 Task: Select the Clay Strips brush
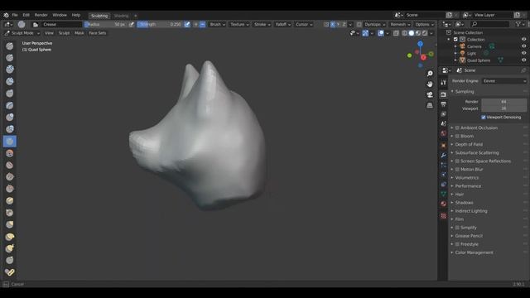tap(9, 81)
